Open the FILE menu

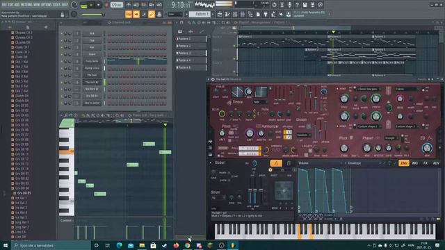4,5
